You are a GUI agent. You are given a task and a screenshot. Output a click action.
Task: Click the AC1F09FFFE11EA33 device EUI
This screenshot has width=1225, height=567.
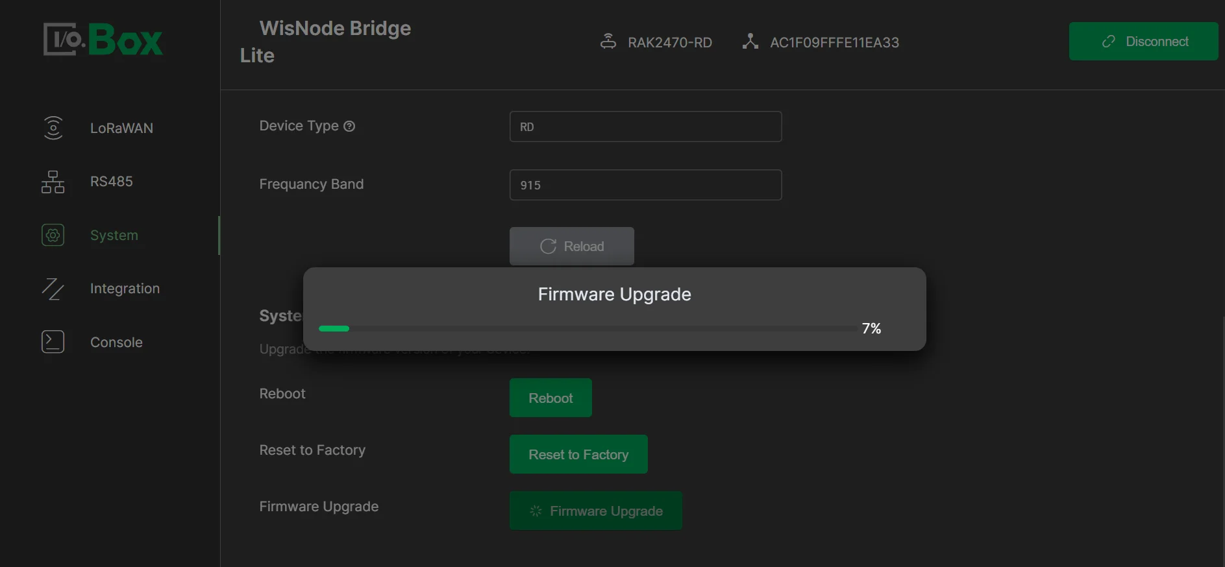point(834,42)
